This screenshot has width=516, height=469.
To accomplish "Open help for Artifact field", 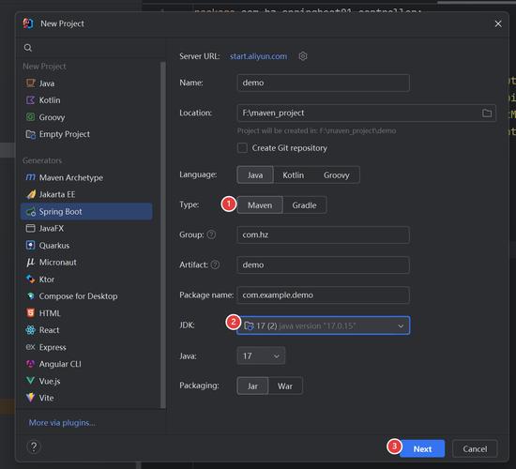I will [215, 265].
